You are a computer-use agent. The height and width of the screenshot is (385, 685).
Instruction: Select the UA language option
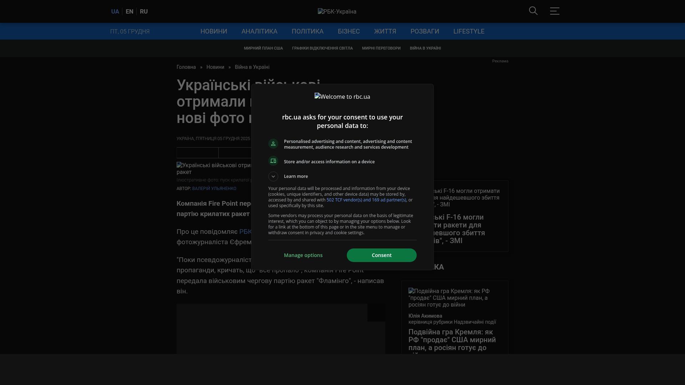(x=115, y=11)
